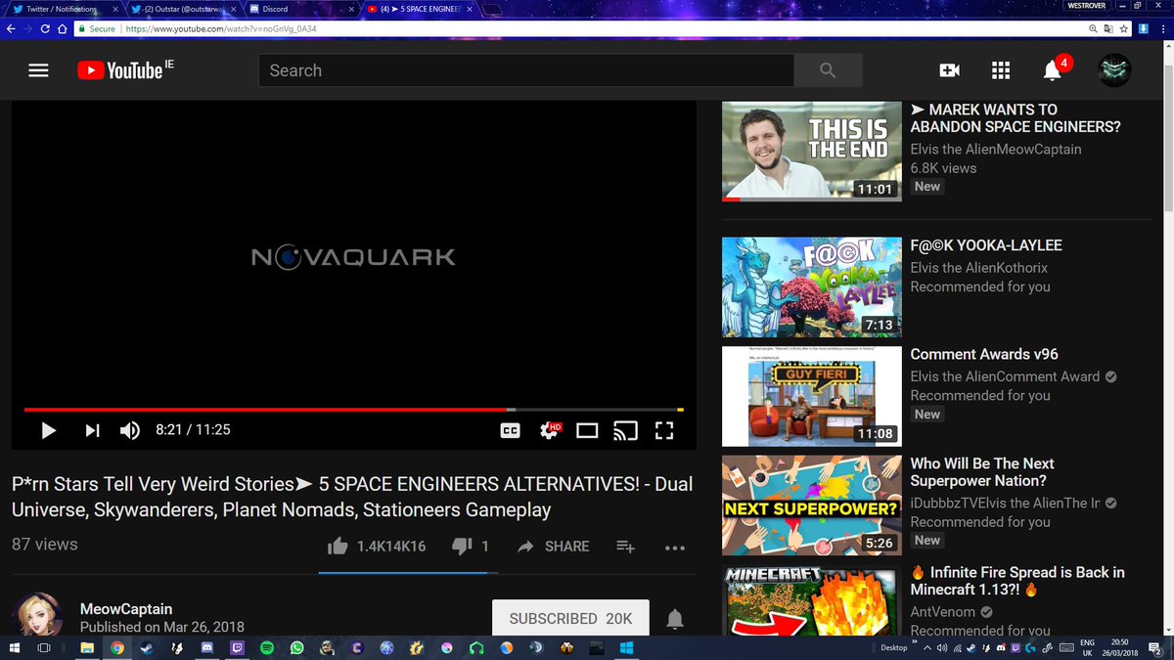Open Twitch from the taskbar

click(237, 647)
